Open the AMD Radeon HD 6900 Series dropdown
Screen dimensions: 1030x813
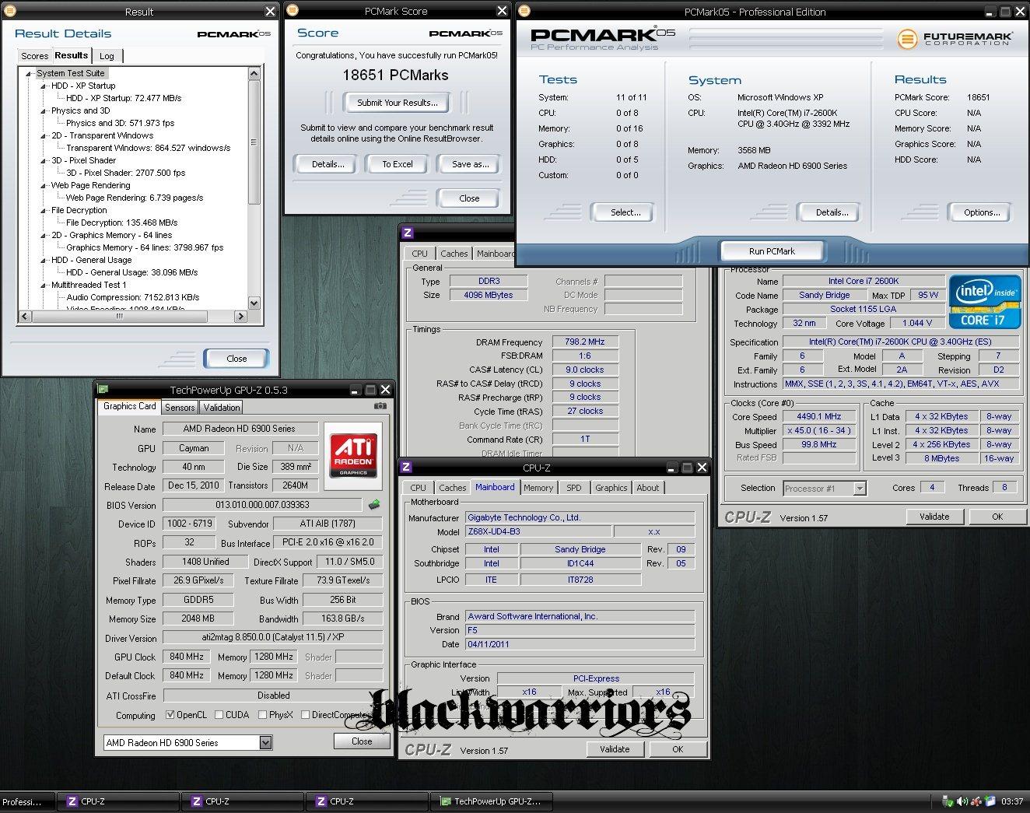(x=265, y=743)
